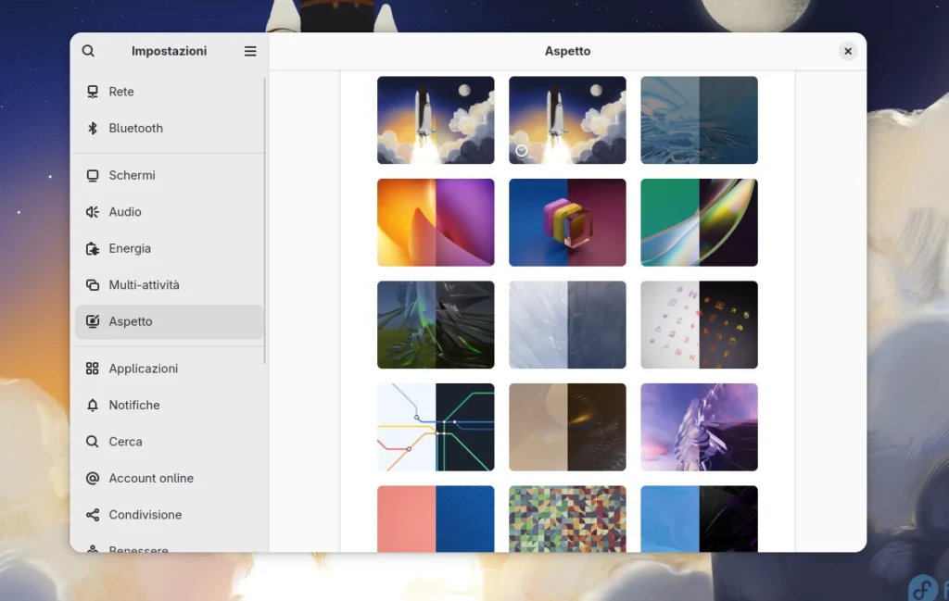Pick the colorful glass cube wallpaper
949x601 pixels.
567,222
